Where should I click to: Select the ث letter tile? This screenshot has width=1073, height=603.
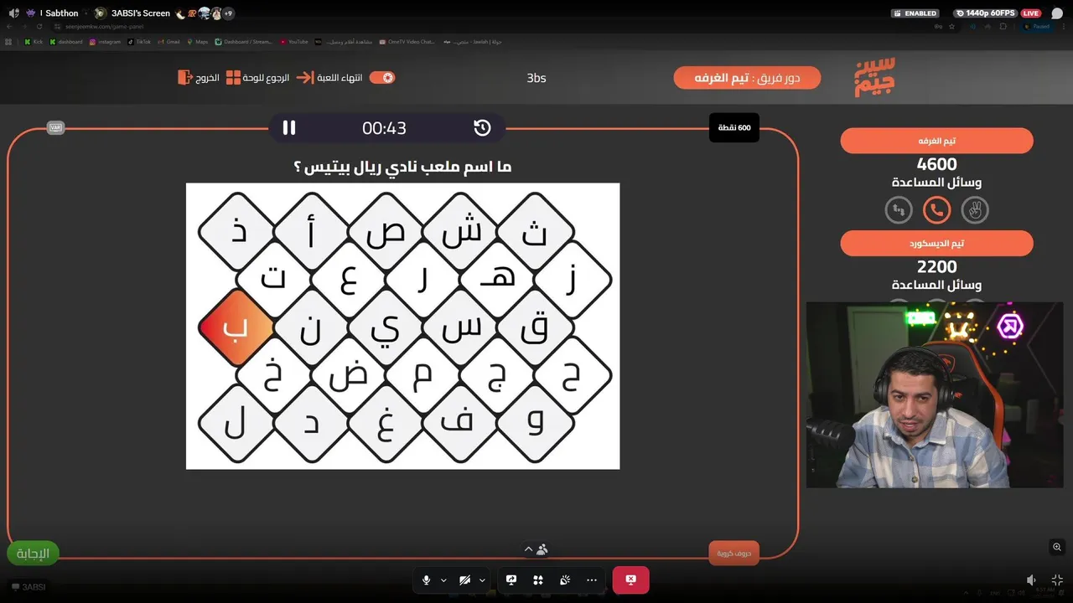tap(535, 232)
